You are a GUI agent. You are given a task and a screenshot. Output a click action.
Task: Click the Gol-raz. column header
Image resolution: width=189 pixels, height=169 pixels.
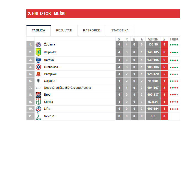(x=153, y=39)
